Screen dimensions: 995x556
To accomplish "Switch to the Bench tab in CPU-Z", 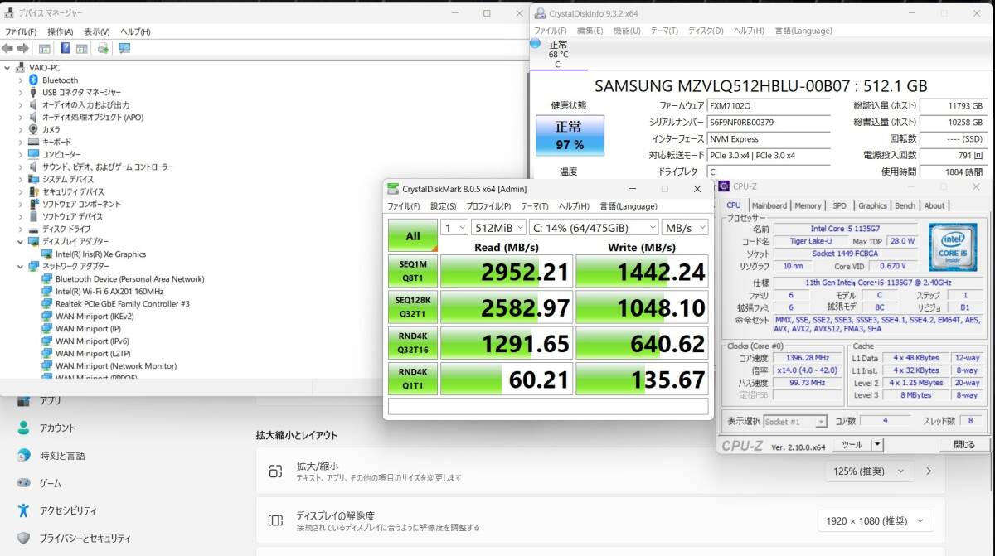I will tap(905, 205).
